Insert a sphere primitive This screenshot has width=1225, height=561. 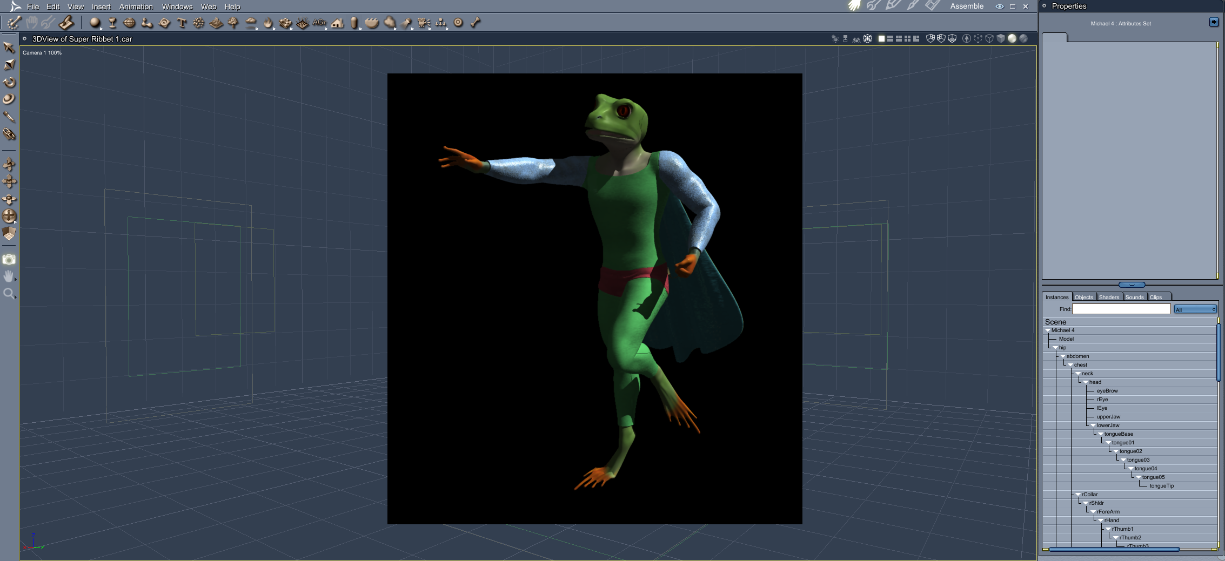coord(95,23)
